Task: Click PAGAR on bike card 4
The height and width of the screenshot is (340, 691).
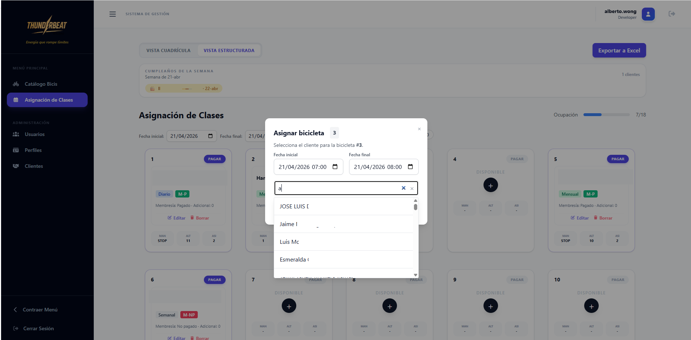Action: [x=517, y=159]
